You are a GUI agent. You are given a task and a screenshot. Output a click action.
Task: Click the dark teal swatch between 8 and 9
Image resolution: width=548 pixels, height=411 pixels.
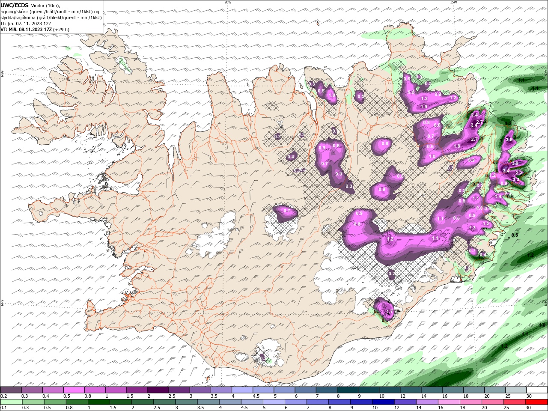tap(348, 390)
